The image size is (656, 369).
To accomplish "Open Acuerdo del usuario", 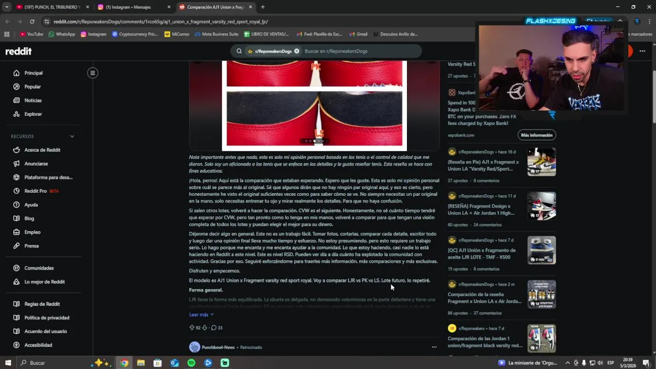I will 45,331.
